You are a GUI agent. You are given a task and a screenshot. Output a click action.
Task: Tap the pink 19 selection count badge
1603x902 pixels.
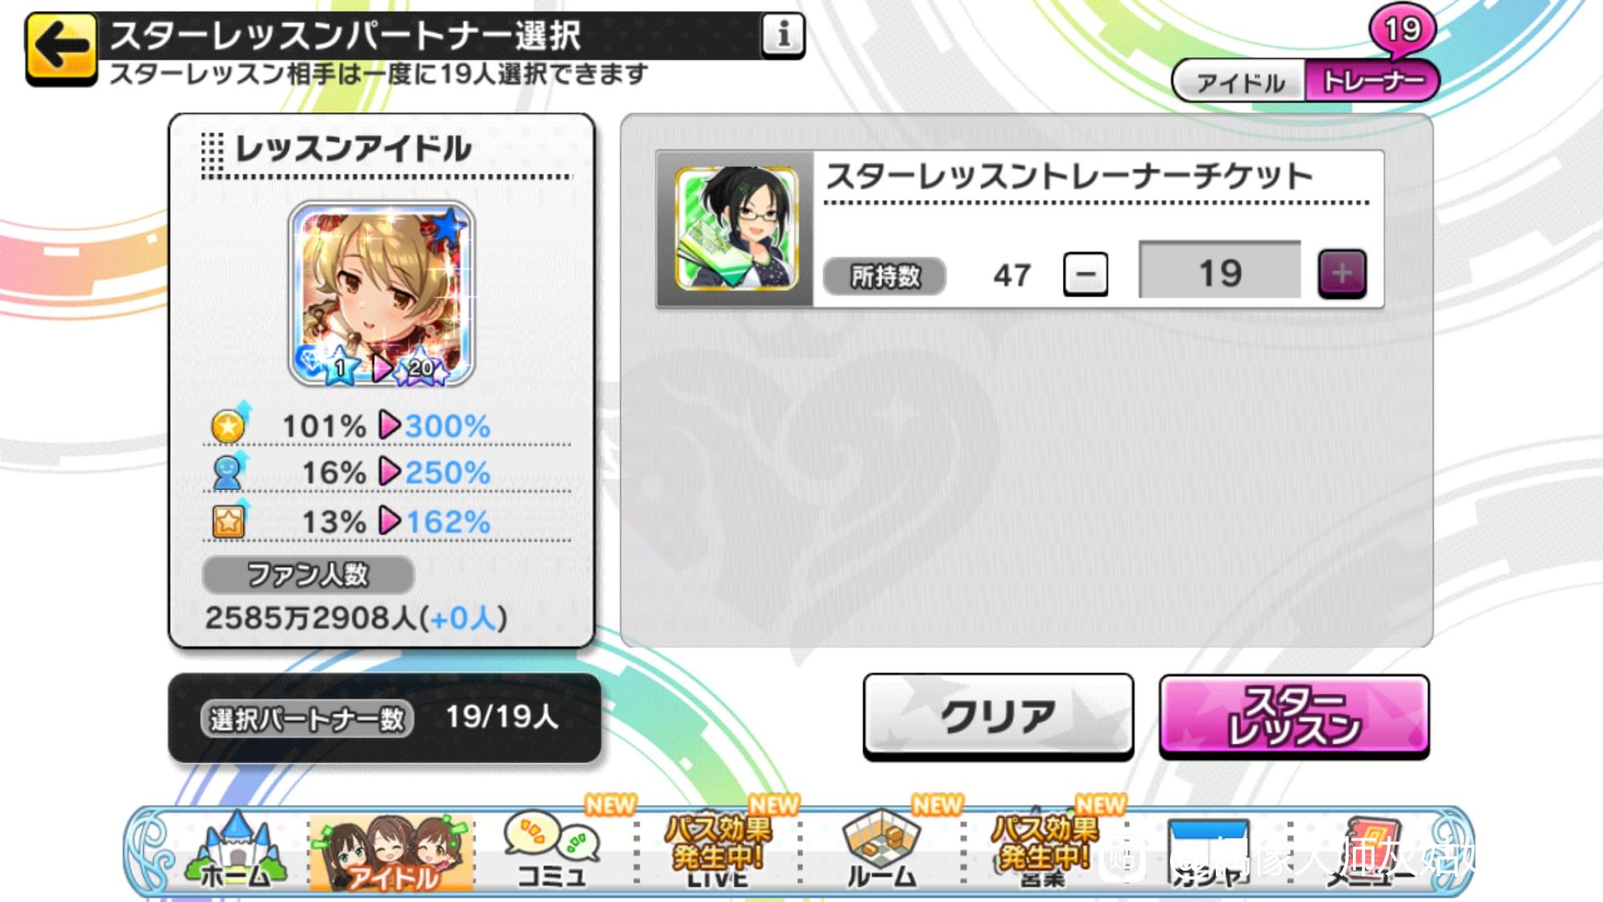pos(1403,30)
